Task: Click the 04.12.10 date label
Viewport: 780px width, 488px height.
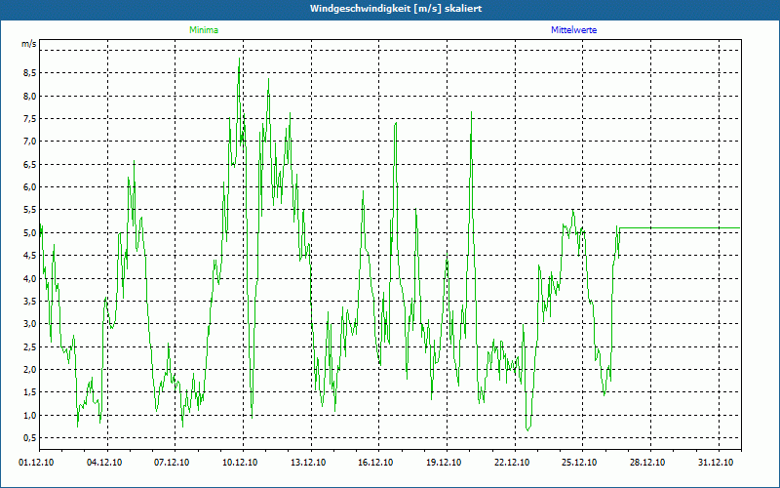Action: [x=104, y=463]
